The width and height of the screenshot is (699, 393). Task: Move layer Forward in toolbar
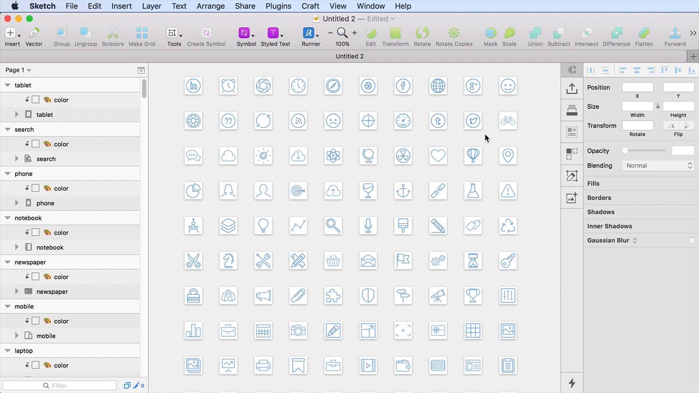pos(675,37)
